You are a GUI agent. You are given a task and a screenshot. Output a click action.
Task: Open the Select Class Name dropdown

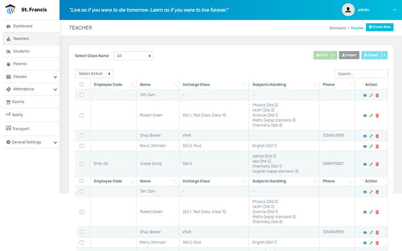tap(133, 56)
